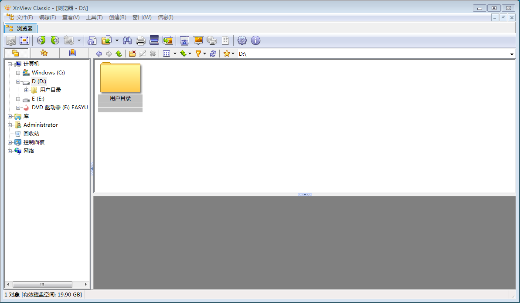
Task: Open the Search binoculars tool
Action: [127, 40]
